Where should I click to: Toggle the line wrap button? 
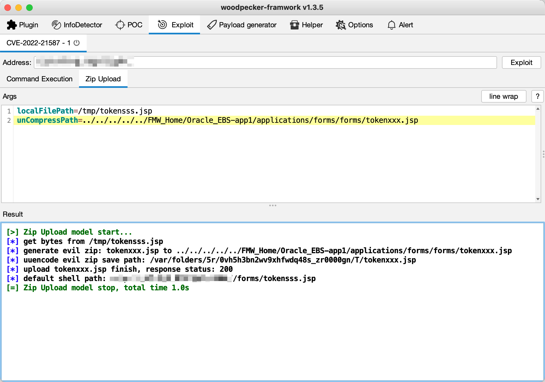(x=503, y=96)
